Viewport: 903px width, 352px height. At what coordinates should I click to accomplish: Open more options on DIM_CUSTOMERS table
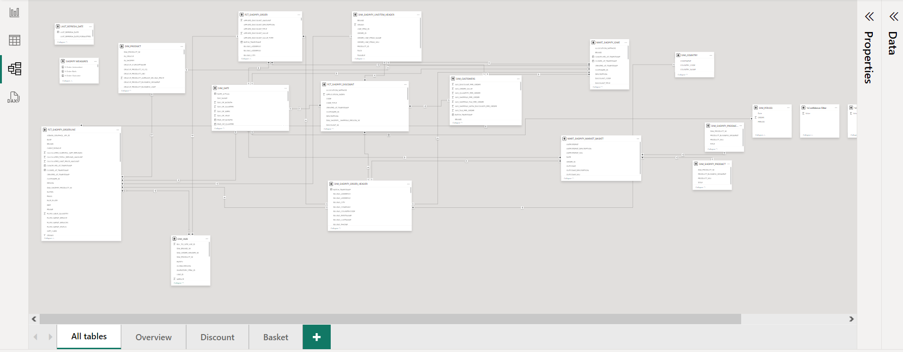click(x=518, y=79)
